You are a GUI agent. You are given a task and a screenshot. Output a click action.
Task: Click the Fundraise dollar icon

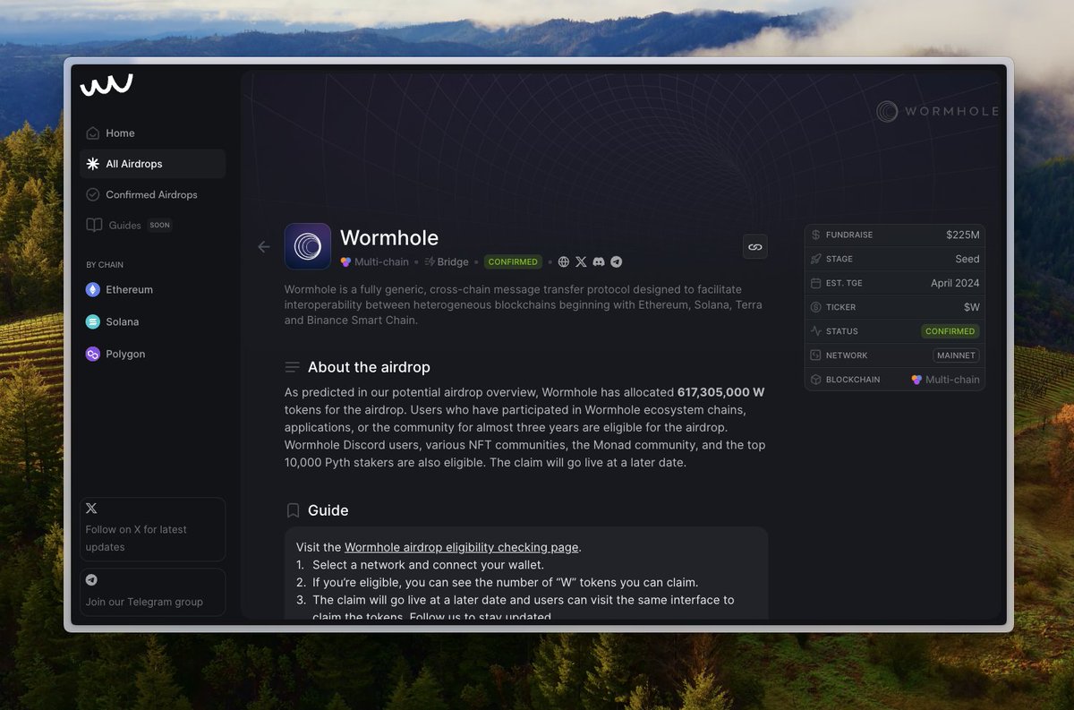pos(815,235)
